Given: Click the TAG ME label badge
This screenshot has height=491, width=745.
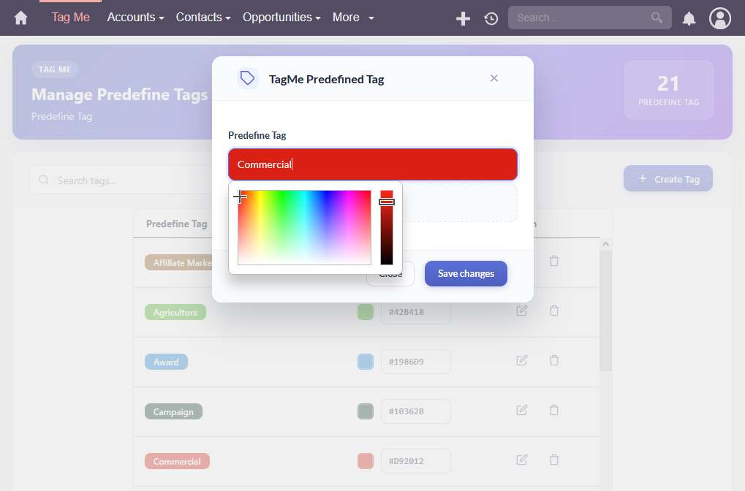Looking at the screenshot, I should click(55, 69).
